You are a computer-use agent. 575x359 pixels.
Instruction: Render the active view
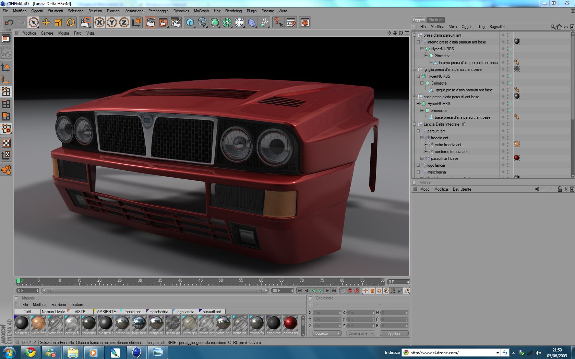151,23
